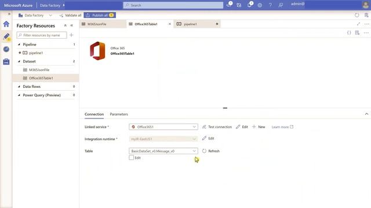Open the user account avatar

366,5
